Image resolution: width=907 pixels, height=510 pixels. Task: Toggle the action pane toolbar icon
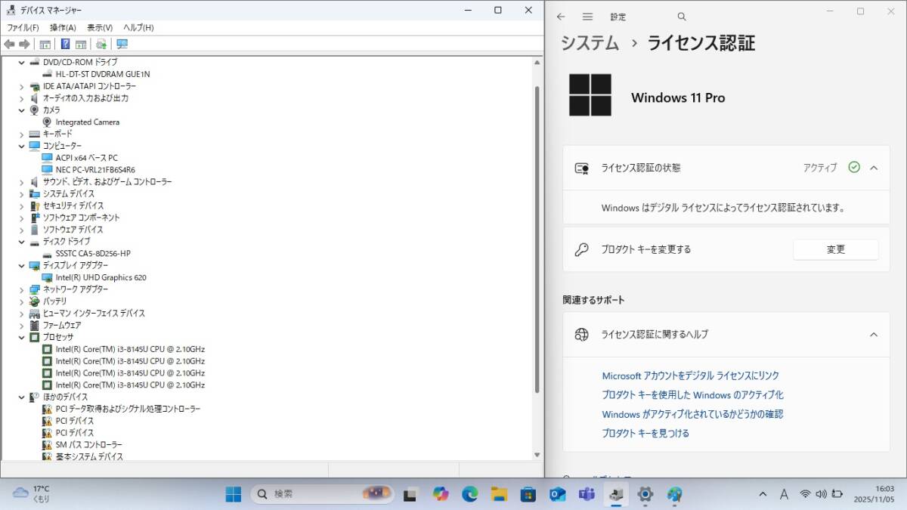81,44
